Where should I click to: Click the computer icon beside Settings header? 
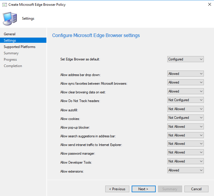pyautogui.click(x=10, y=18)
